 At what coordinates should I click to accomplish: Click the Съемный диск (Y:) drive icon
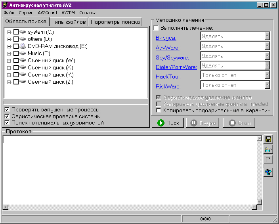pos(23,75)
